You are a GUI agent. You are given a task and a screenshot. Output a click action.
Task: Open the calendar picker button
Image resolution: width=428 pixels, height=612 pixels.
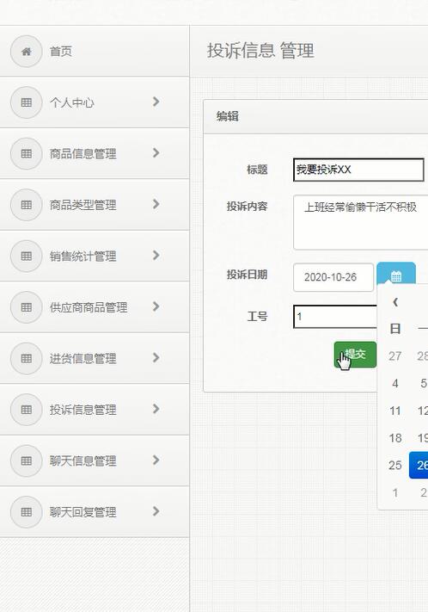tap(396, 274)
